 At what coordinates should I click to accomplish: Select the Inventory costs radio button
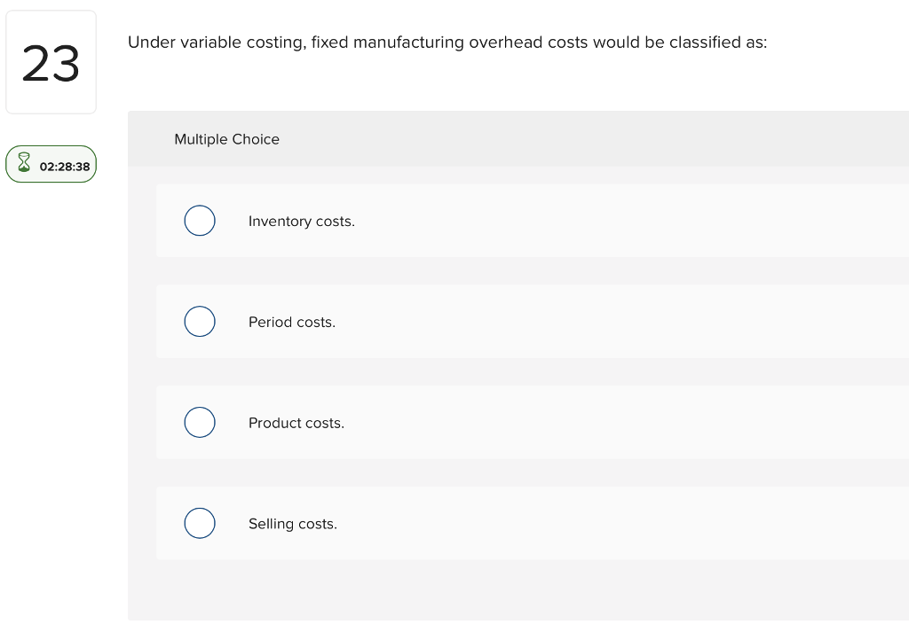click(200, 221)
